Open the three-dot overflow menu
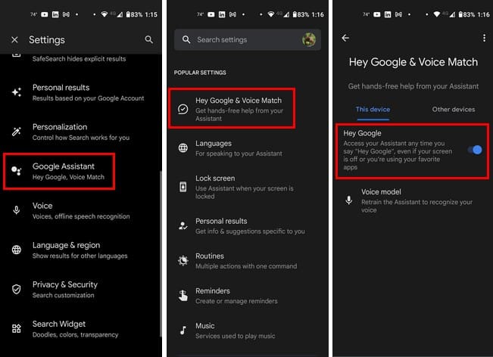Viewport: 493px width, 357px height. coord(484,38)
